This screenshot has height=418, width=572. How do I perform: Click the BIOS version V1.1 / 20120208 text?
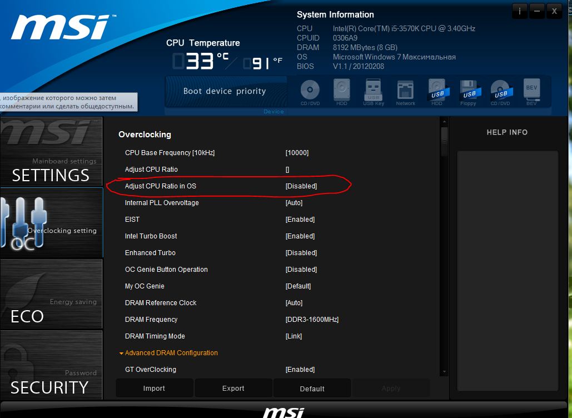tap(358, 66)
